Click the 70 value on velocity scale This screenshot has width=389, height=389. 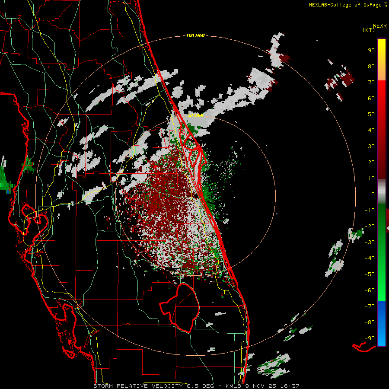(371, 83)
